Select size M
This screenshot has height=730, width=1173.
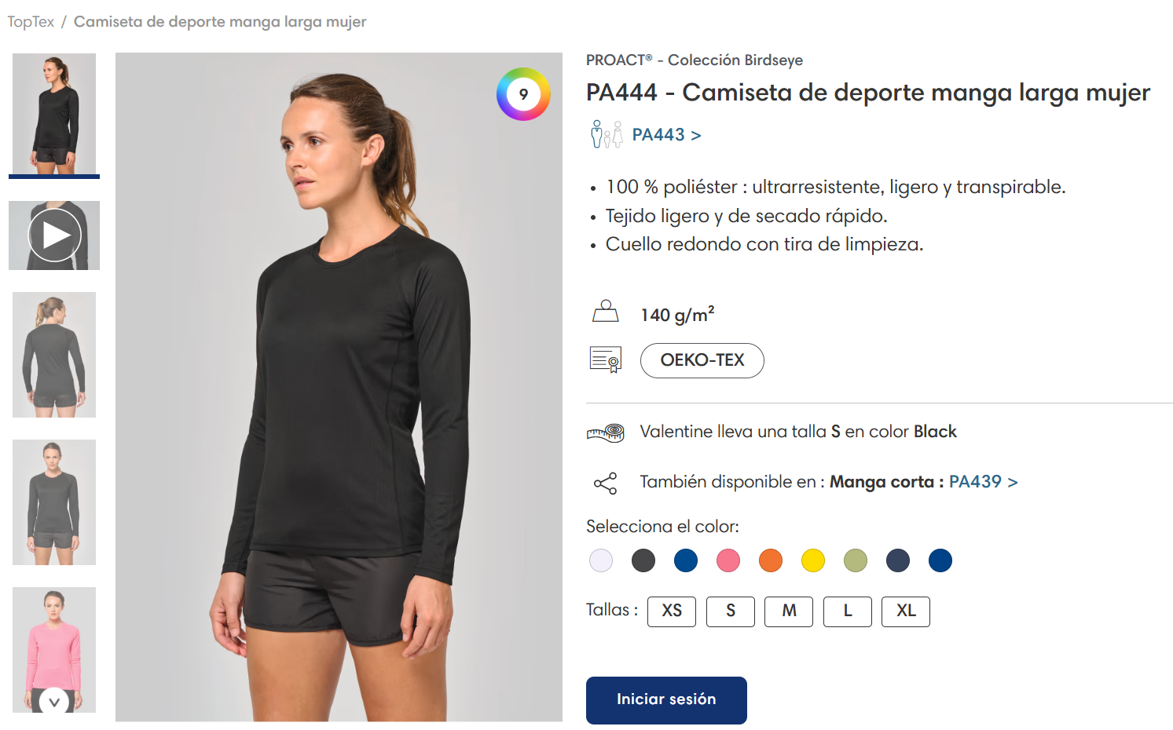pyautogui.click(x=789, y=611)
